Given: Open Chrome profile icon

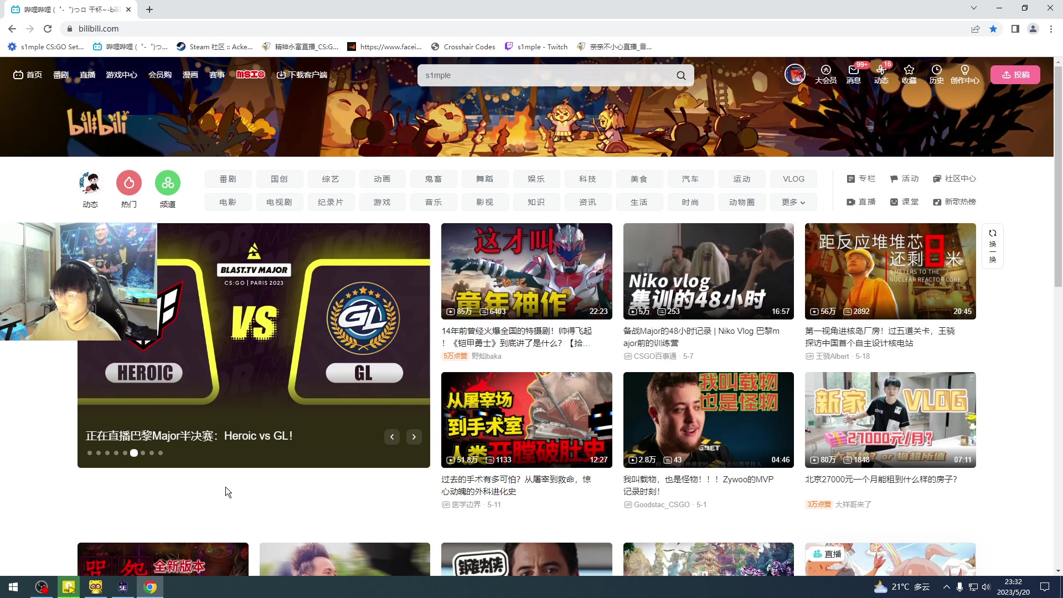Looking at the screenshot, I should pyautogui.click(x=1033, y=29).
